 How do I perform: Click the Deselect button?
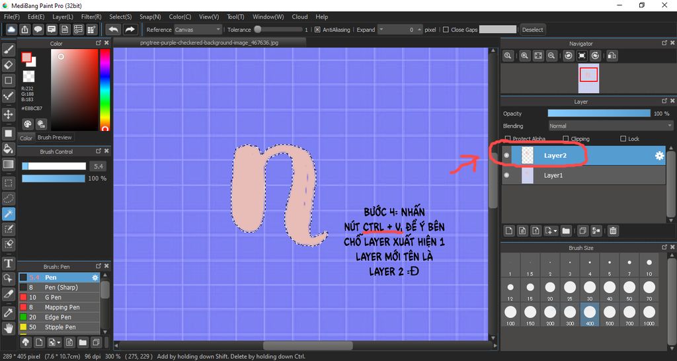tap(533, 30)
